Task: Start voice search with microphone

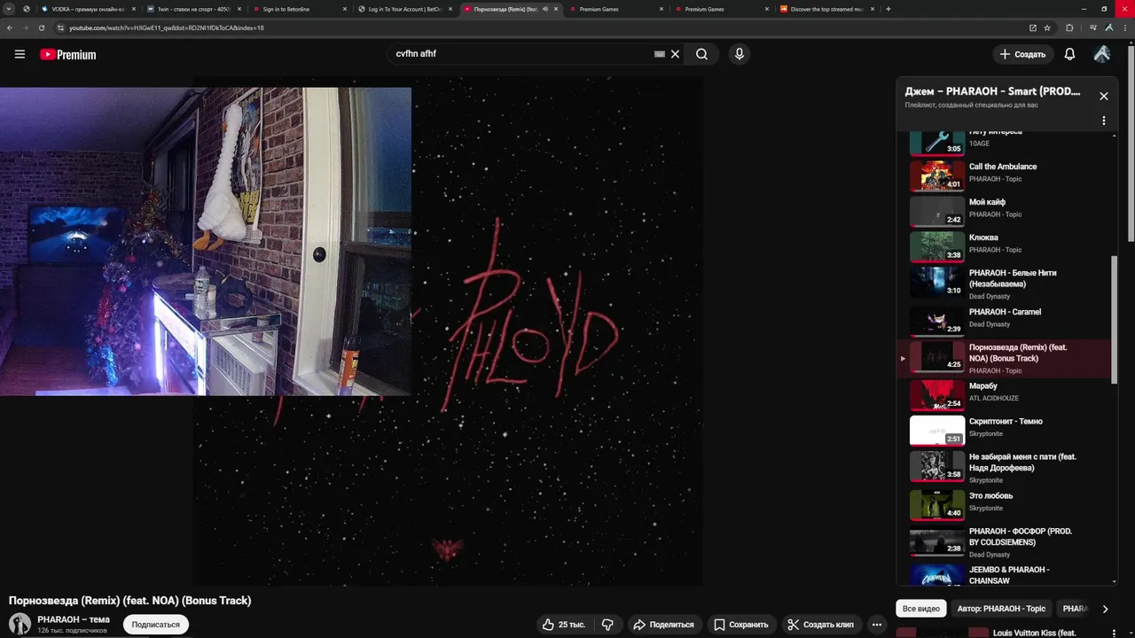Action: [x=740, y=54]
